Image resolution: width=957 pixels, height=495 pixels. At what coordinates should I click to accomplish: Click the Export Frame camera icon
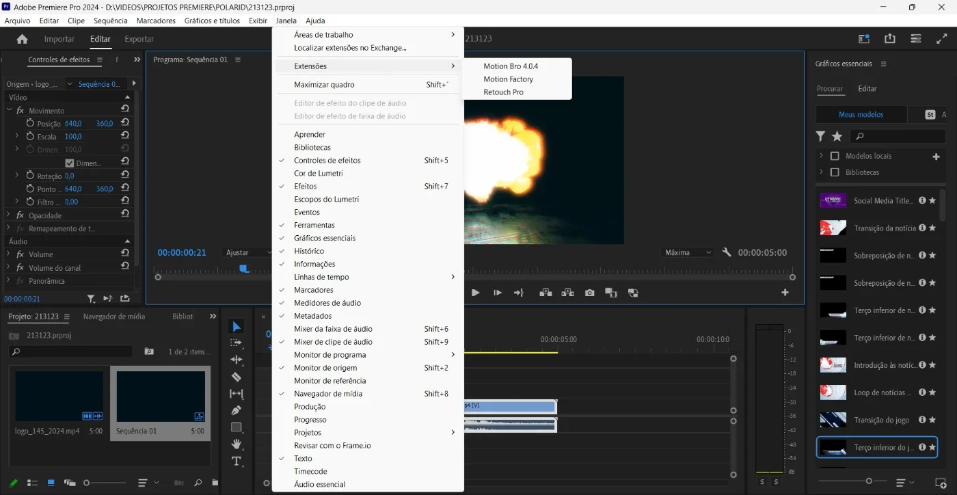(589, 293)
